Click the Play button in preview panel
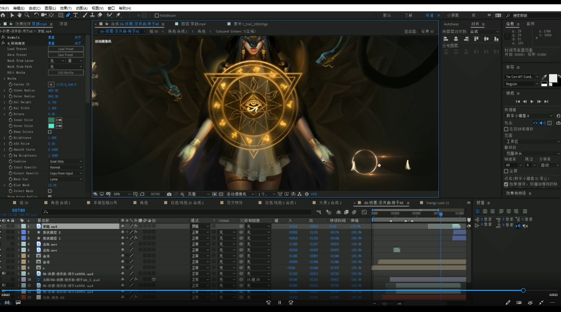This screenshot has height=312, width=561. click(532, 101)
